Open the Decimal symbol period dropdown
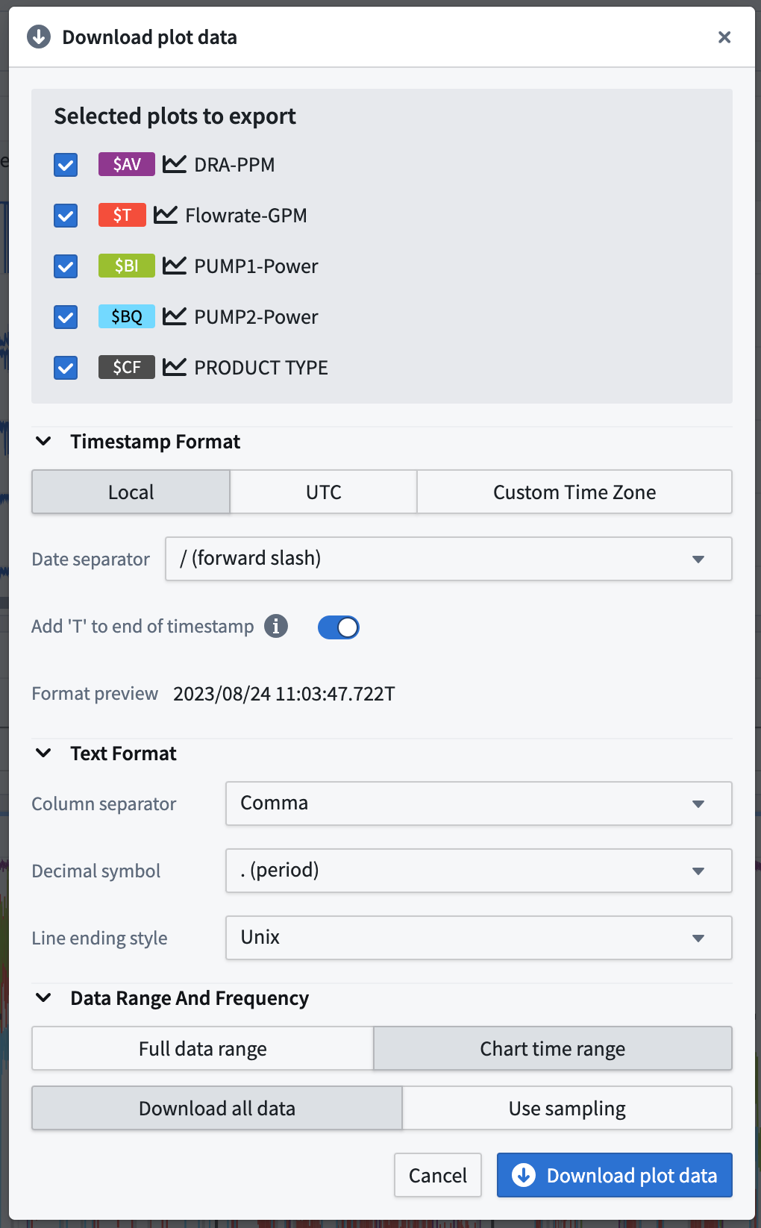 click(x=479, y=871)
